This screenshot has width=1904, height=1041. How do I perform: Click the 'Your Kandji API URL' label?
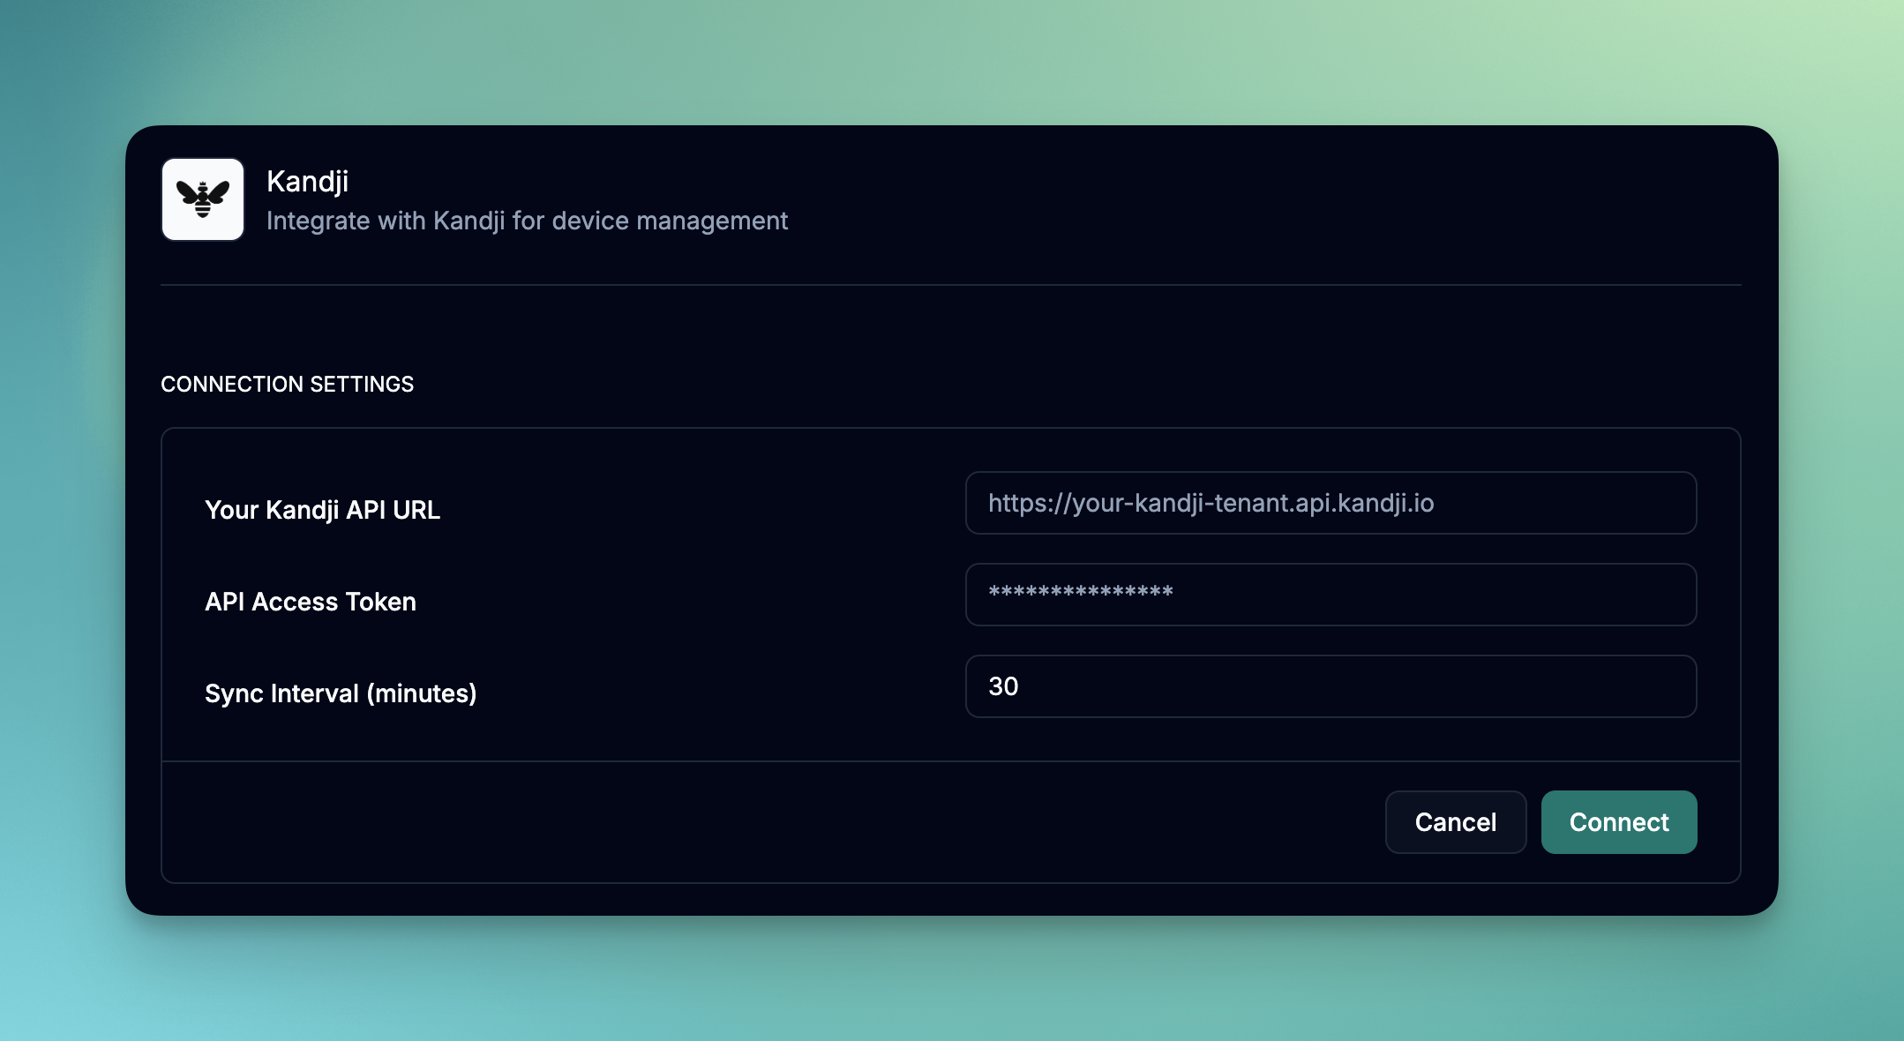click(x=322, y=510)
